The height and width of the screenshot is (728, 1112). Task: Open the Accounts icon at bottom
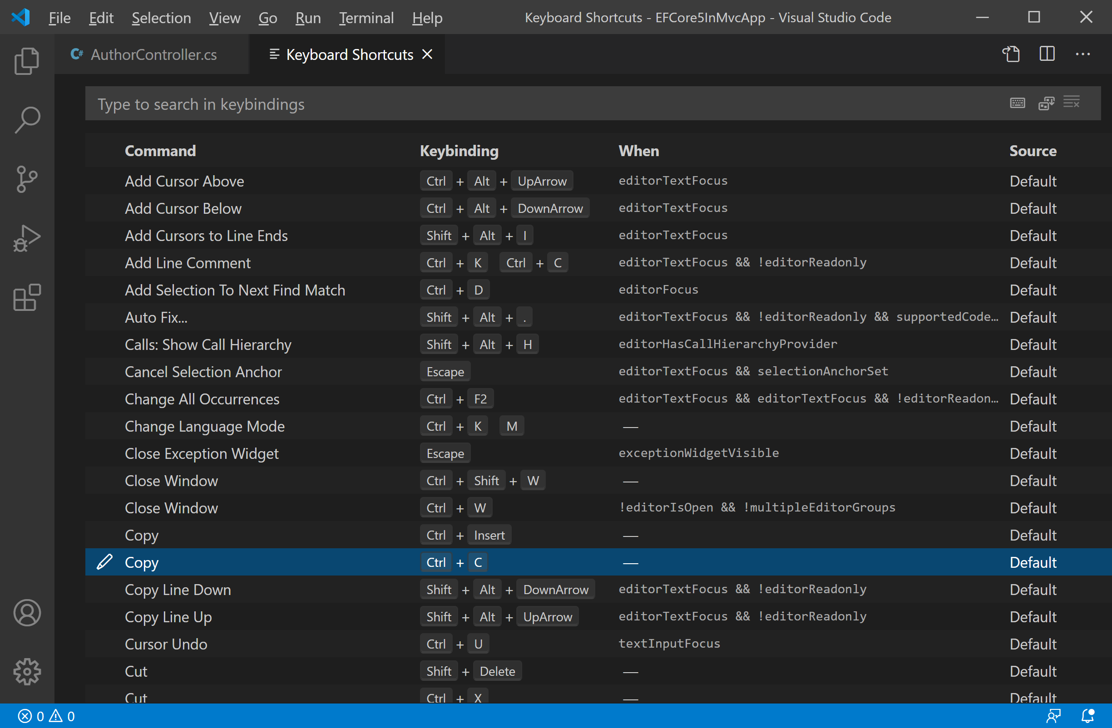(27, 613)
